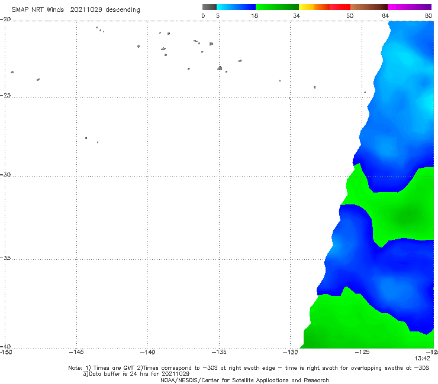Viewport: 438px width, 384px height.
Task: Click the island marker just left of -135 longitude
Action: click(211, 44)
